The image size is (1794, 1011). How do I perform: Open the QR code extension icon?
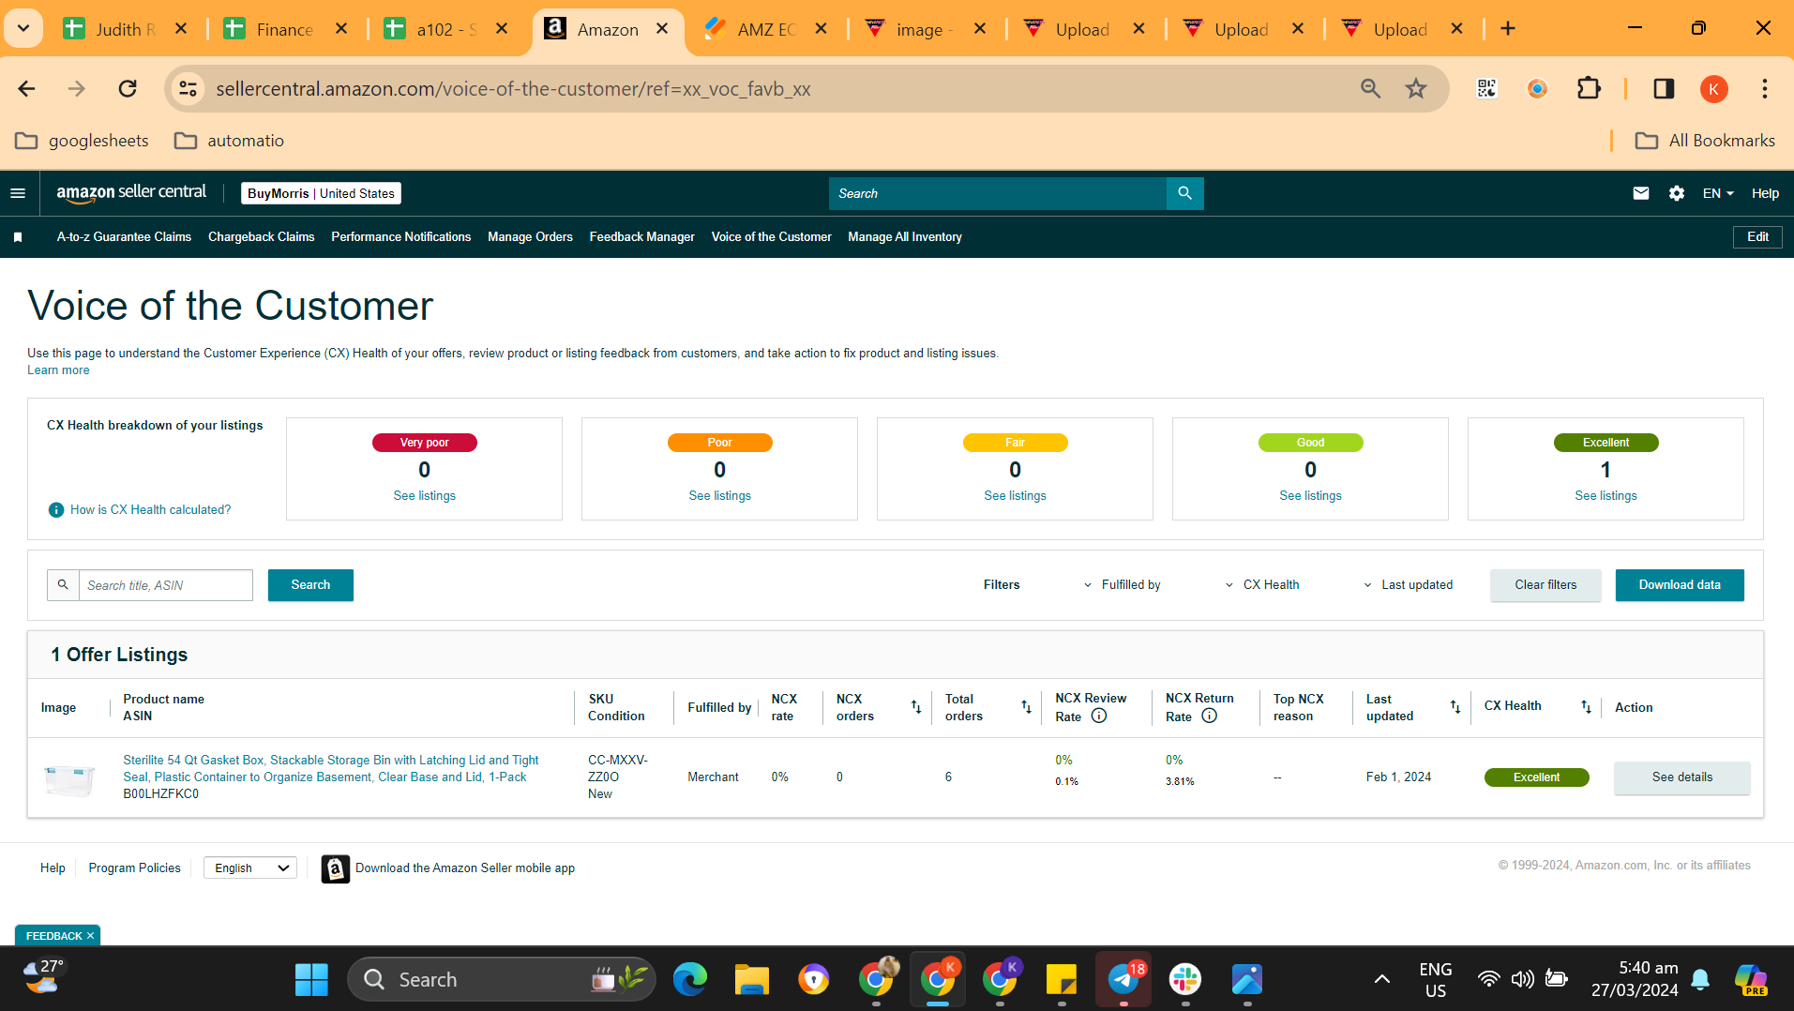[1486, 89]
